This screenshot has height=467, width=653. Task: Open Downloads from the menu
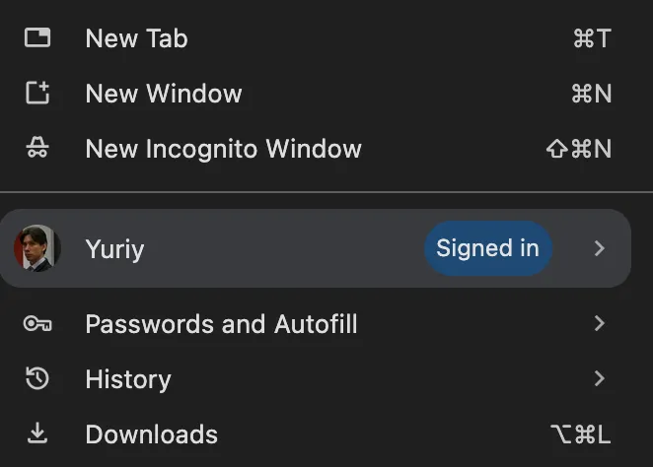click(151, 434)
